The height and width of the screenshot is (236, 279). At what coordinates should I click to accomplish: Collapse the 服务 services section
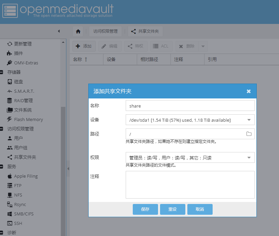(x=1, y=167)
